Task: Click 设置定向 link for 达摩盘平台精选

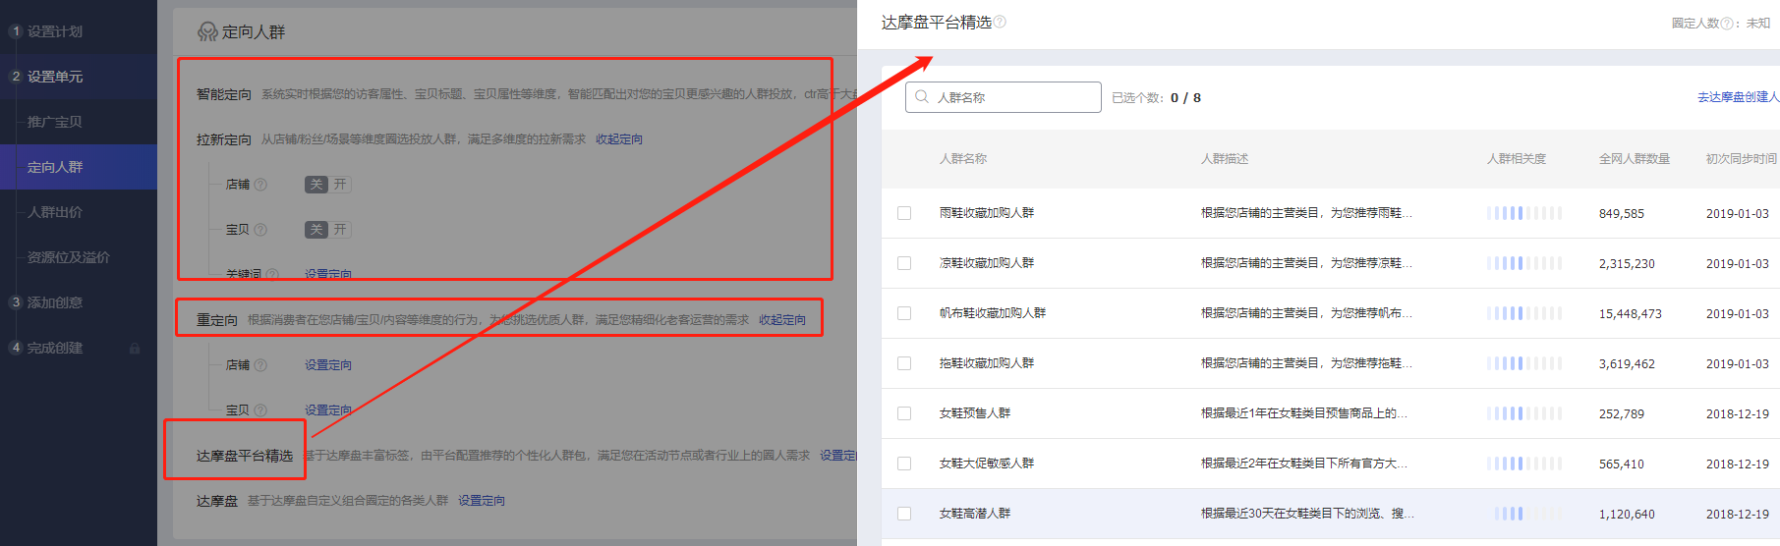Action: [x=838, y=456]
